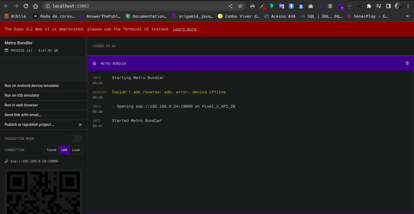Click the process cube icon in sidebar
This screenshot has width=414, height=214.
pyautogui.click(x=6, y=50)
